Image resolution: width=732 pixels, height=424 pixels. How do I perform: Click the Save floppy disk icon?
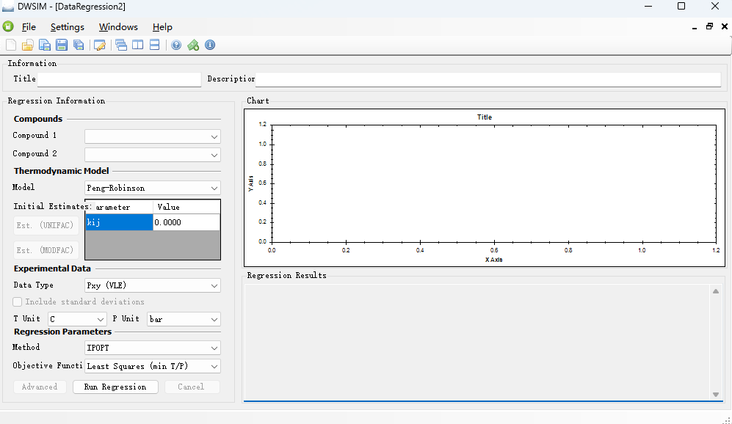coord(62,45)
